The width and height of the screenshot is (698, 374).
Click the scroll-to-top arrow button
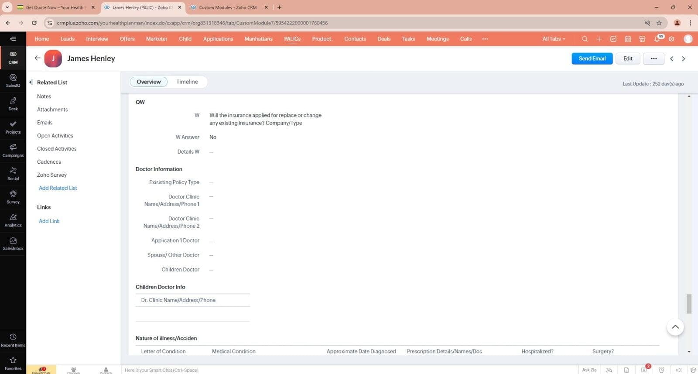click(x=675, y=327)
